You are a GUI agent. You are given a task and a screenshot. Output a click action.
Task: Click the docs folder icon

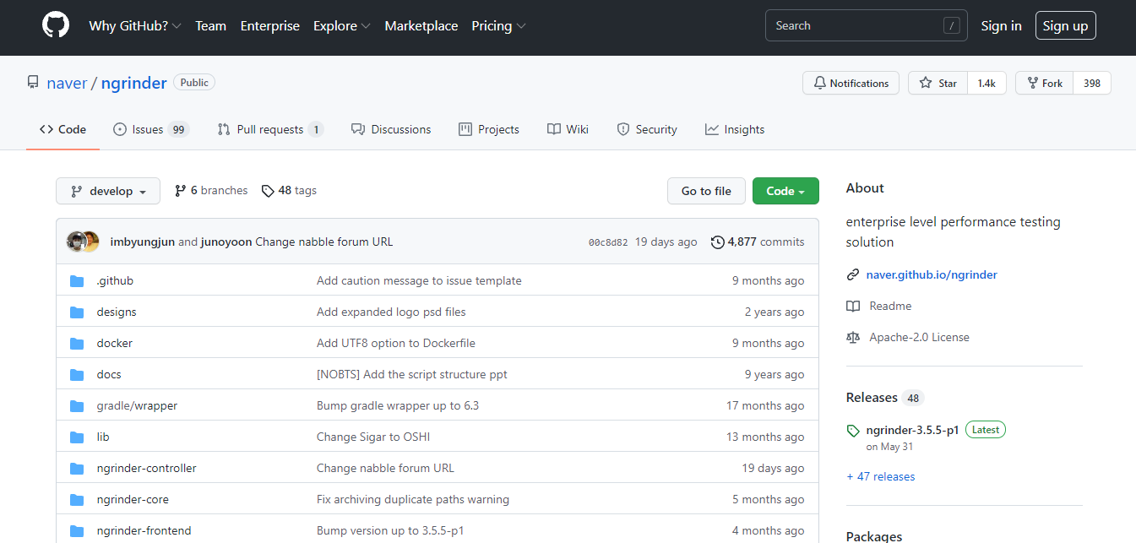[77, 374]
